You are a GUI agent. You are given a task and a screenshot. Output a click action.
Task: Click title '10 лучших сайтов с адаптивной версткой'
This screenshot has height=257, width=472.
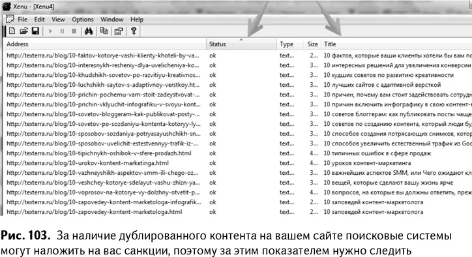[x=382, y=85]
